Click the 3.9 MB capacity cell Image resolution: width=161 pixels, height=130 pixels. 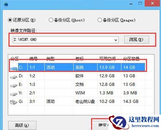130,93
